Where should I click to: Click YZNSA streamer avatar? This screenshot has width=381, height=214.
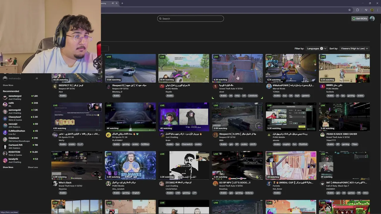(x=269, y=86)
